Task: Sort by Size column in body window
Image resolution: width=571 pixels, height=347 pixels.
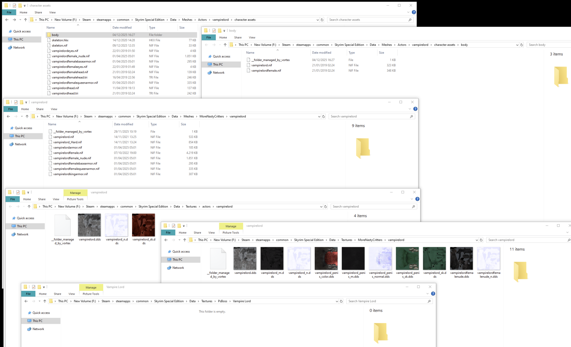Action: click(x=382, y=53)
